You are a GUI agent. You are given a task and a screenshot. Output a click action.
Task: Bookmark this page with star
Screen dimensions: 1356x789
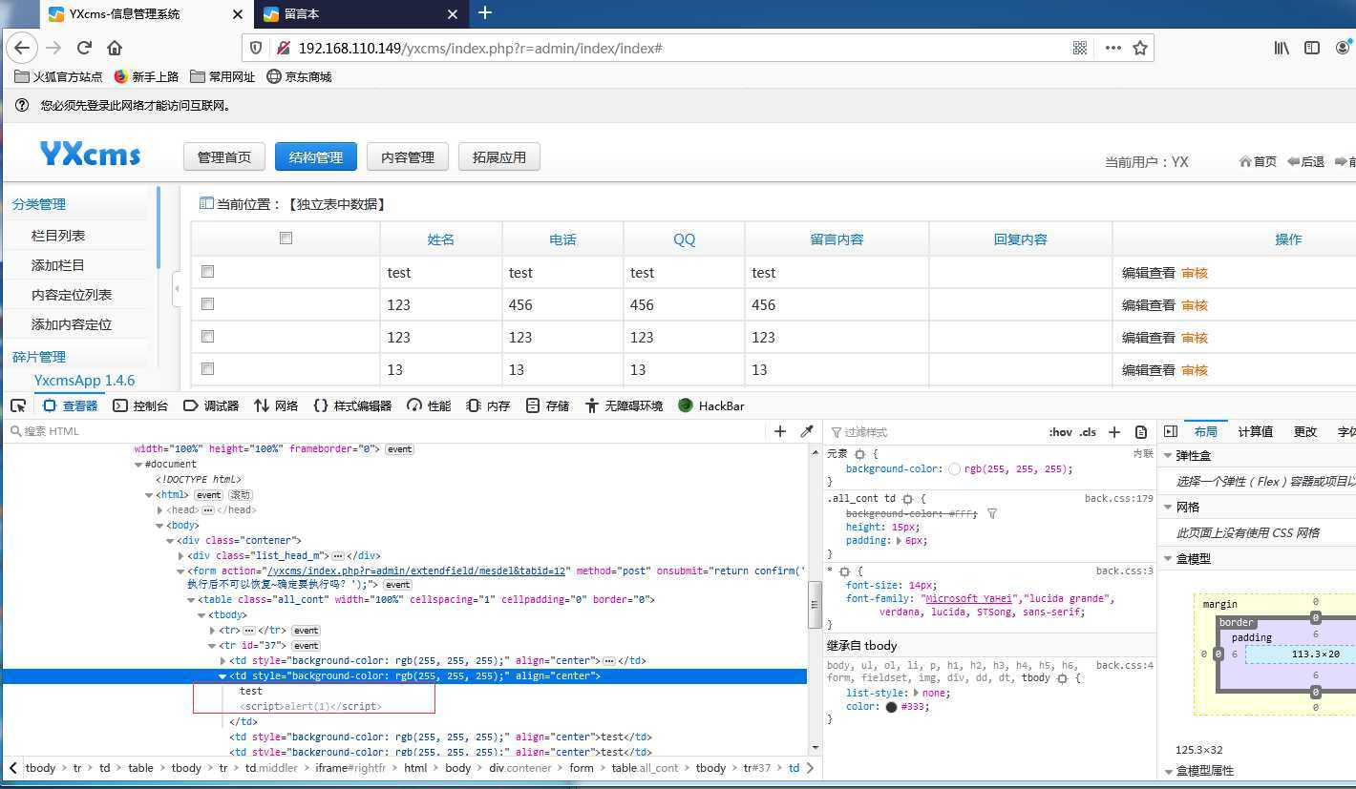pos(1140,48)
